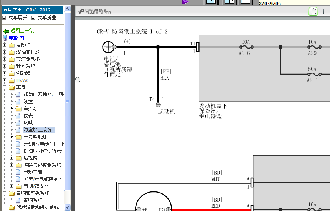Click the 转向系统 folder icon
This screenshot has width=330, height=211.
[11, 66]
